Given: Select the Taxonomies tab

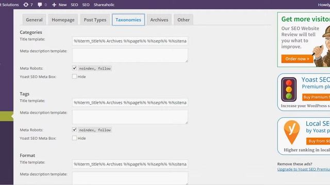Looking at the screenshot, I should [x=128, y=20].
